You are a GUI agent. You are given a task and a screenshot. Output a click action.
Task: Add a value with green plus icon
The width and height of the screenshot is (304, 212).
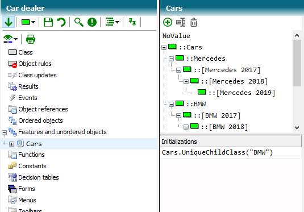(x=168, y=22)
